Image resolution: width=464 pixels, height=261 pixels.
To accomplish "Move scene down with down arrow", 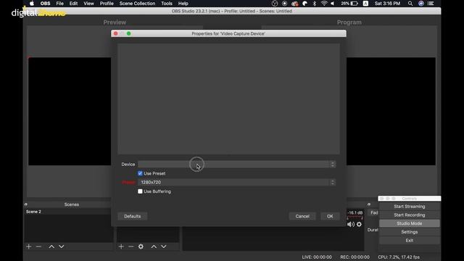I will click(x=61, y=246).
